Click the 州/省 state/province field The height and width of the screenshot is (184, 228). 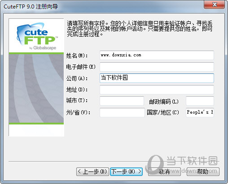(x=122, y=112)
